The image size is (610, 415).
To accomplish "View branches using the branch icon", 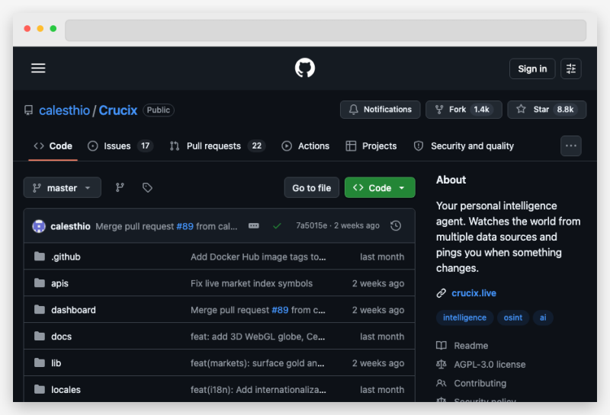I will [120, 187].
